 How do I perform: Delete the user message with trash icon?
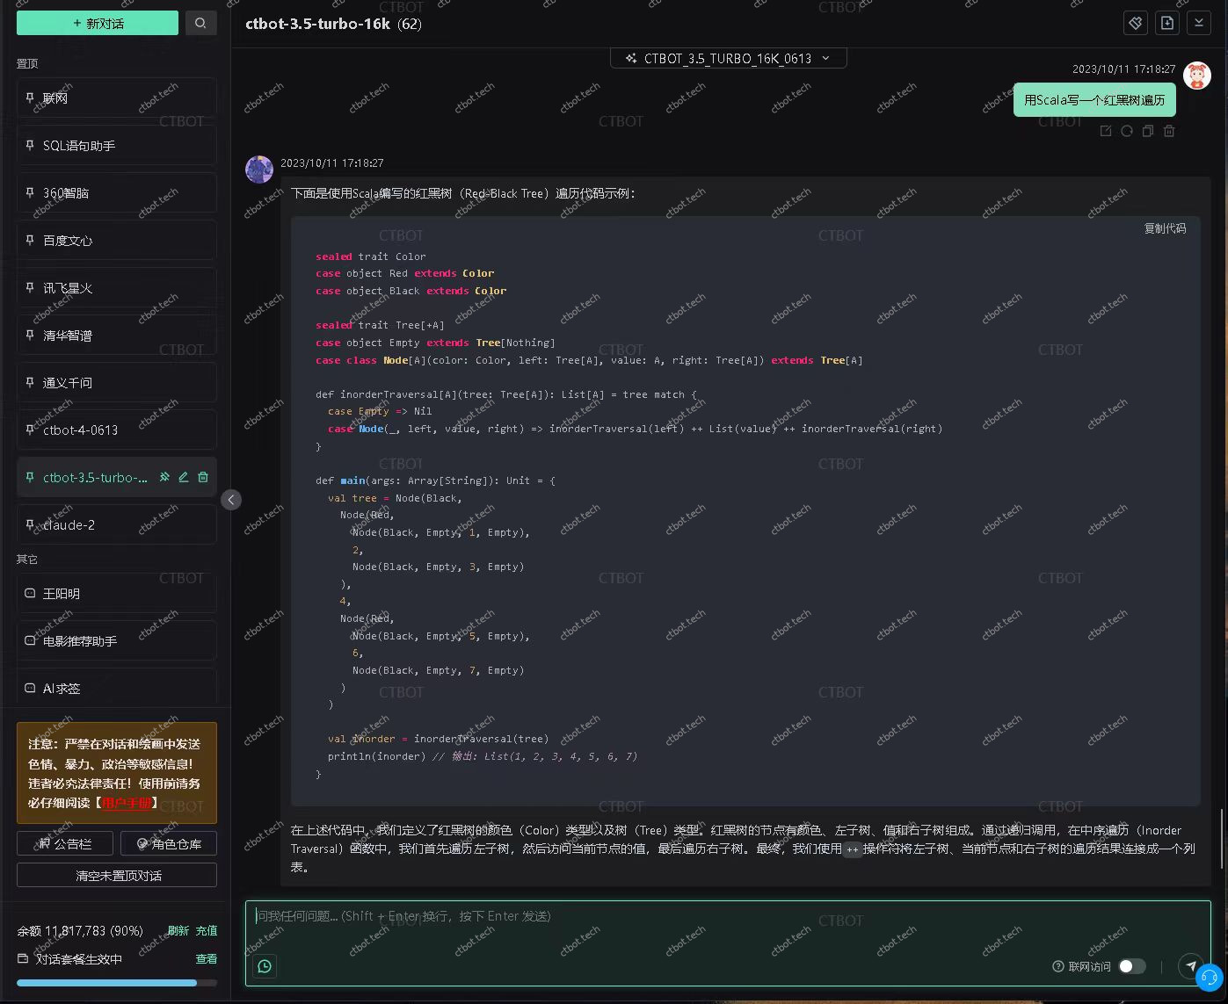[x=1168, y=131]
